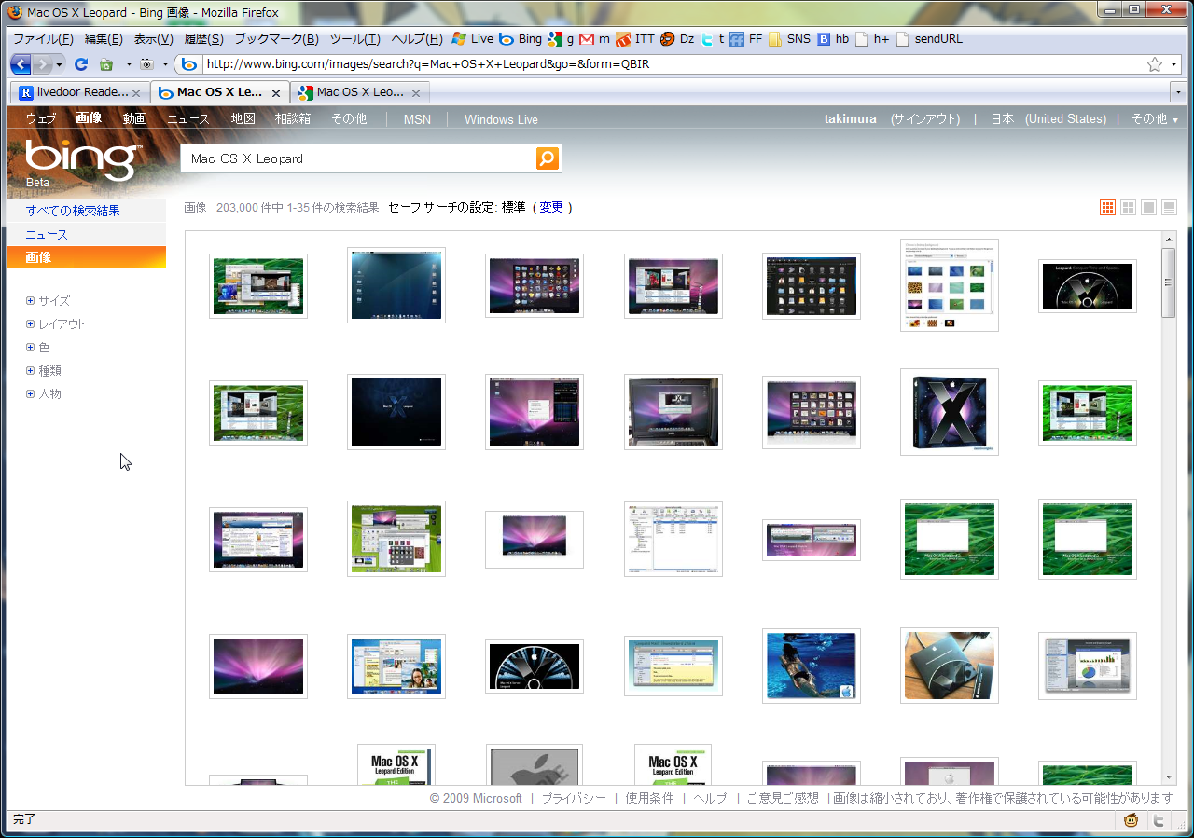Viewport: 1194px width, 838px height.
Task: Click the smiley face status bar icon
Action: (x=1132, y=821)
